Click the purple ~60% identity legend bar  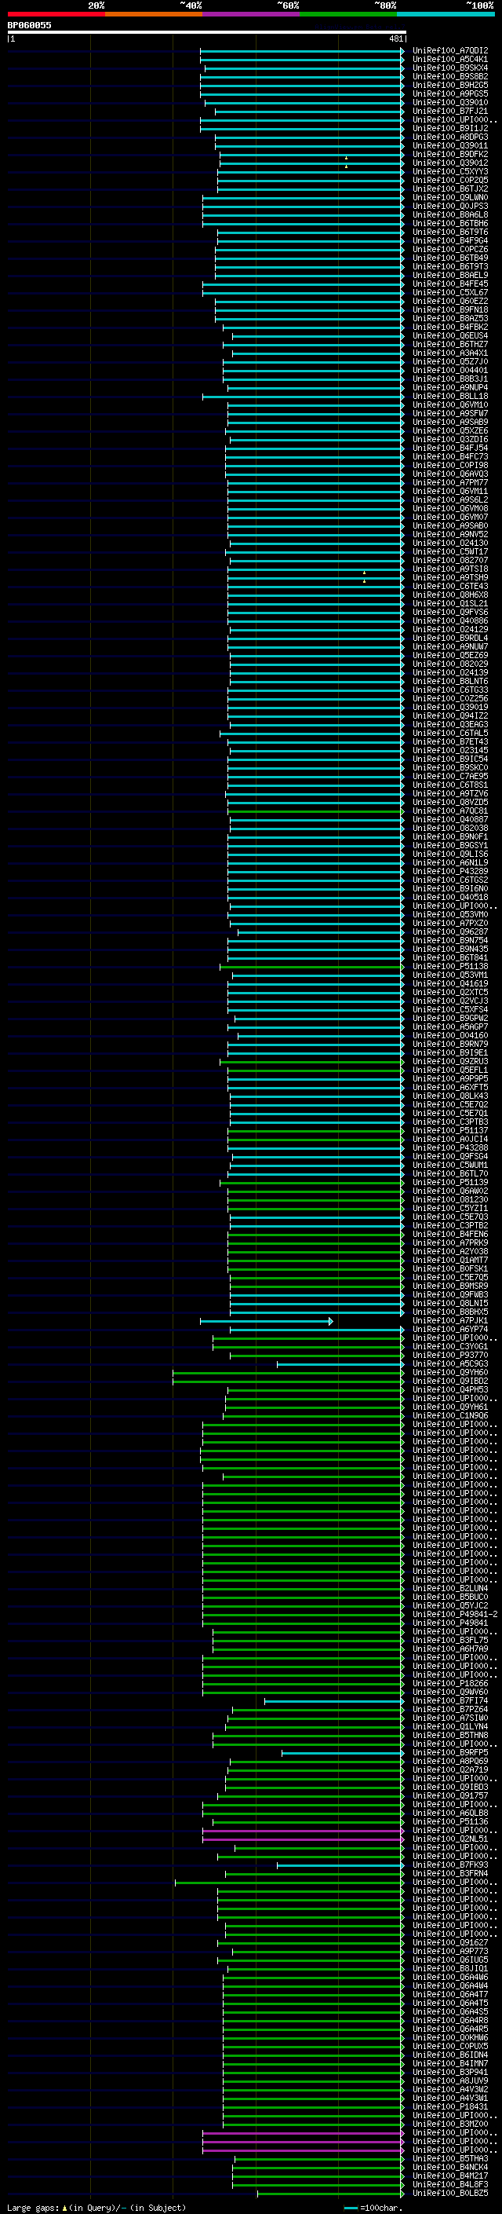point(250,14)
